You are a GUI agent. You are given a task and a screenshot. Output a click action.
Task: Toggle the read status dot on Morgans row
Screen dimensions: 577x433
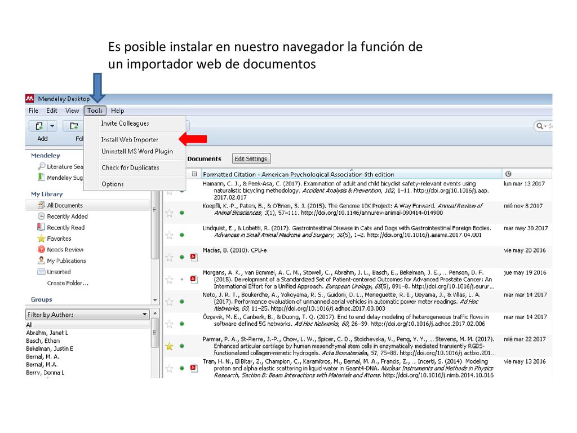182,280
